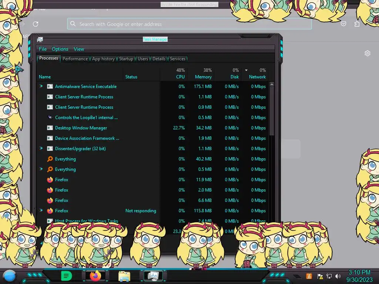Switch to the Performance tab

coord(75,59)
